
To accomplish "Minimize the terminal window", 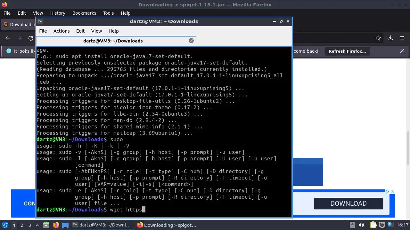I will click(275, 21).
